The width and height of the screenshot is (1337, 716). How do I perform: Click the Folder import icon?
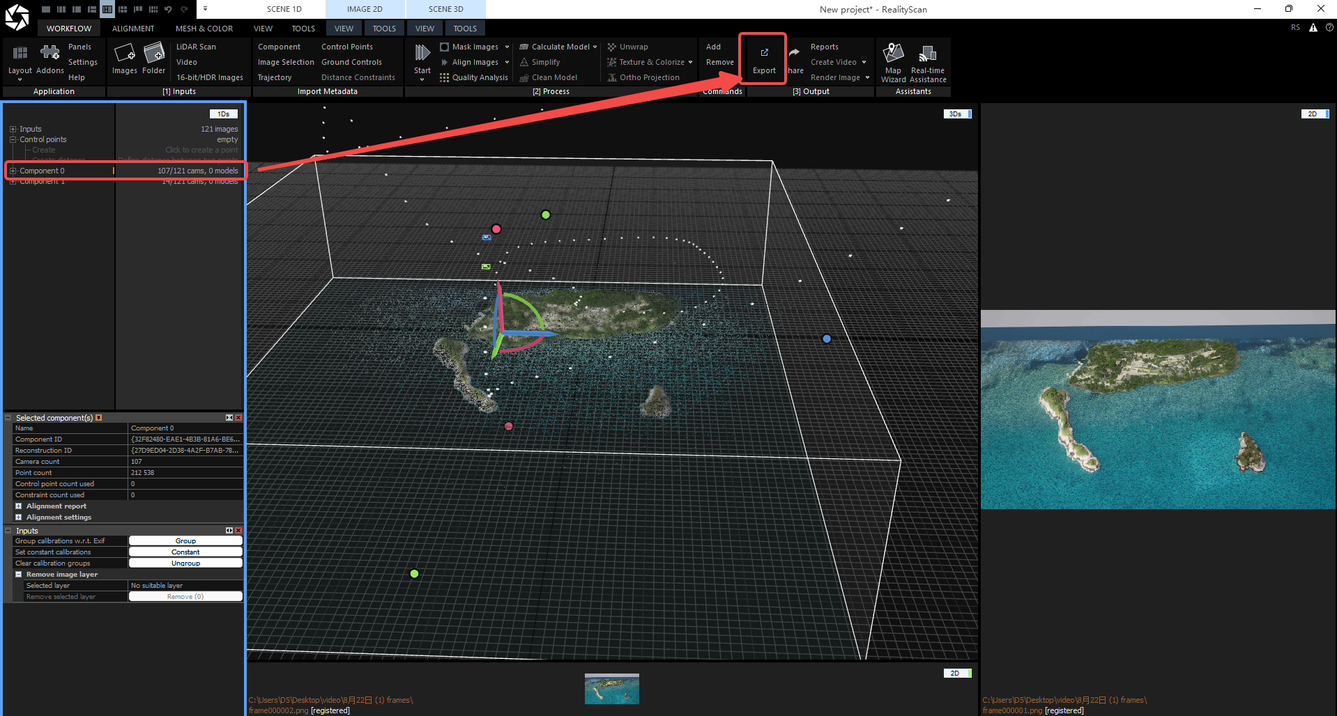(154, 53)
